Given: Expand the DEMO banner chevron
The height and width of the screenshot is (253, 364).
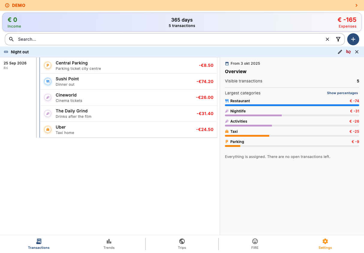Looking at the screenshot, I should point(357,5).
